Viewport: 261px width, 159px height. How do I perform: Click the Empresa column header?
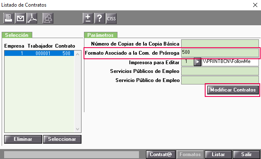pyautogui.click(x=14, y=46)
